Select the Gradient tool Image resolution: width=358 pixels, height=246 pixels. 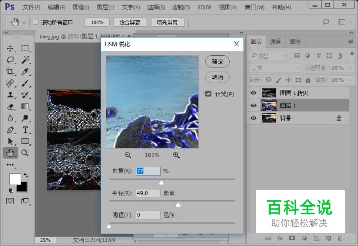[x=25, y=107]
